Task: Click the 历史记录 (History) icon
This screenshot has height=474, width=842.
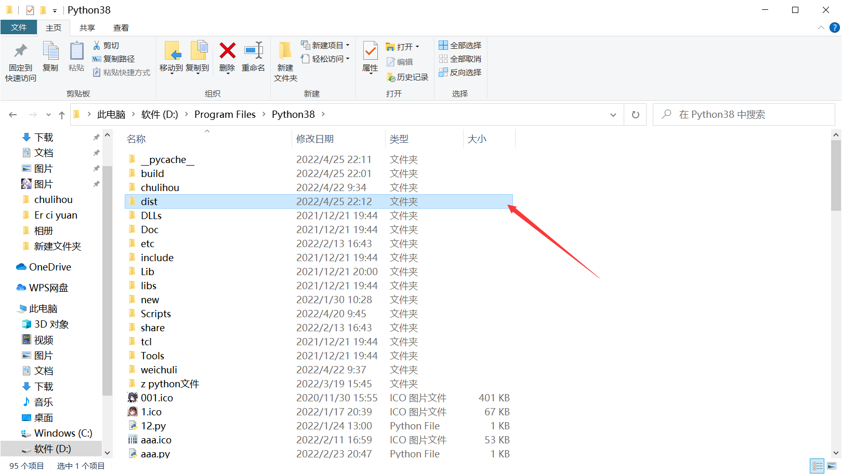Action: pyautogui.click(x=408, y=77)
